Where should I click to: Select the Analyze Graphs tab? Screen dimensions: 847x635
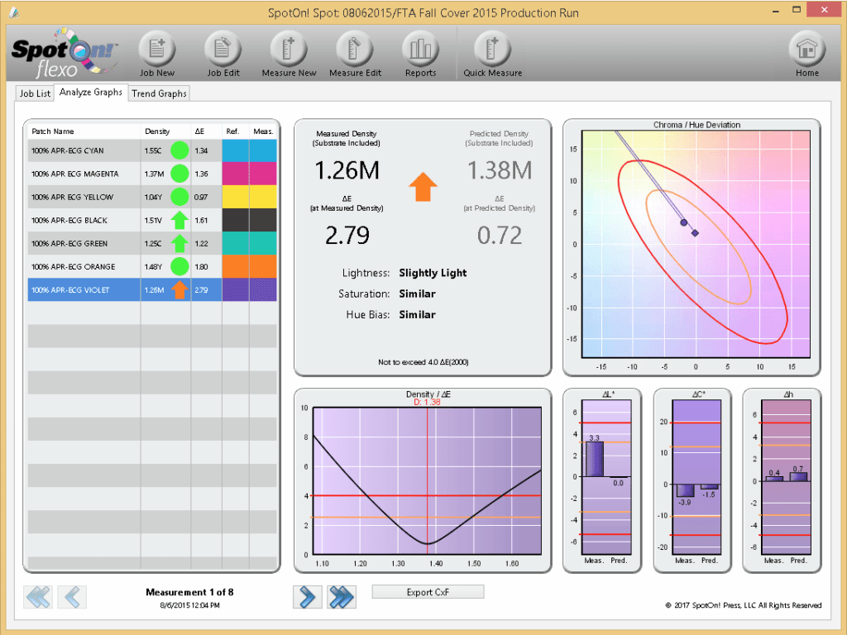[90, 93]
